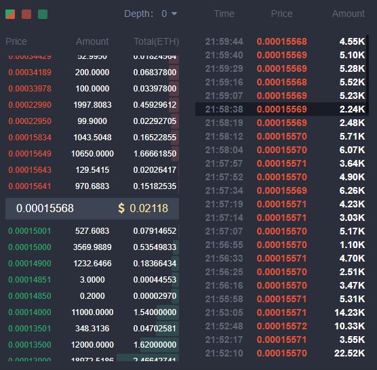This screenshot has height=370, width=377.
Task: Select the trade at 21:56:55
Action: click(282, 245)
